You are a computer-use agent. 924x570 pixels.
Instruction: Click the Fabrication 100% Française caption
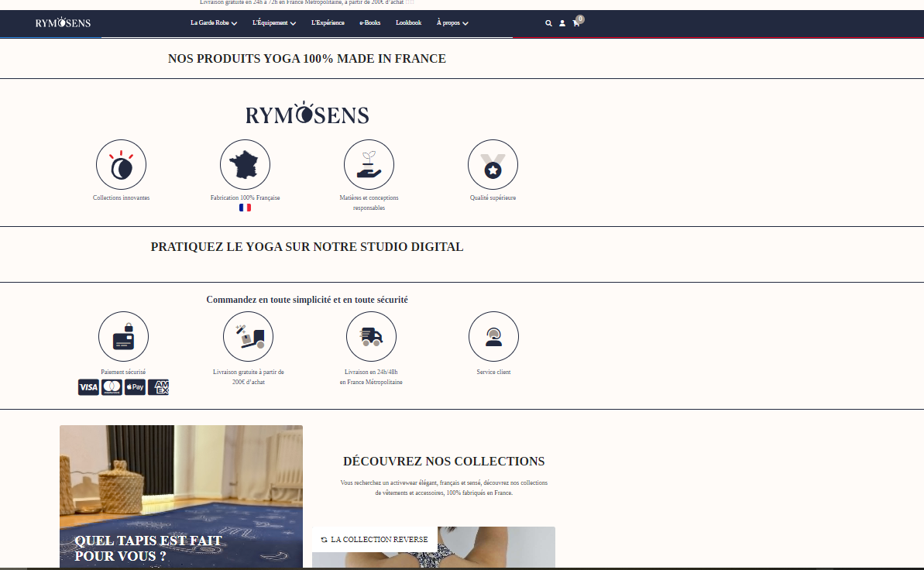click(x=246, y=198)
